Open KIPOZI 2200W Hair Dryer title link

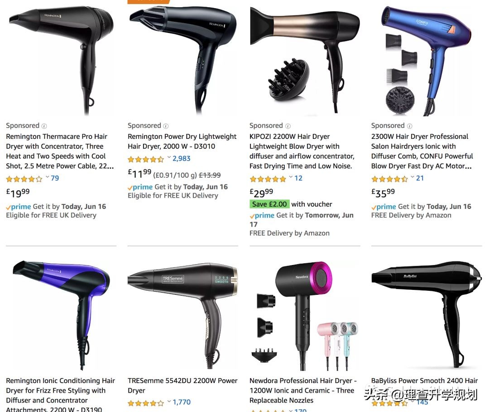click(x=302, y=152)
